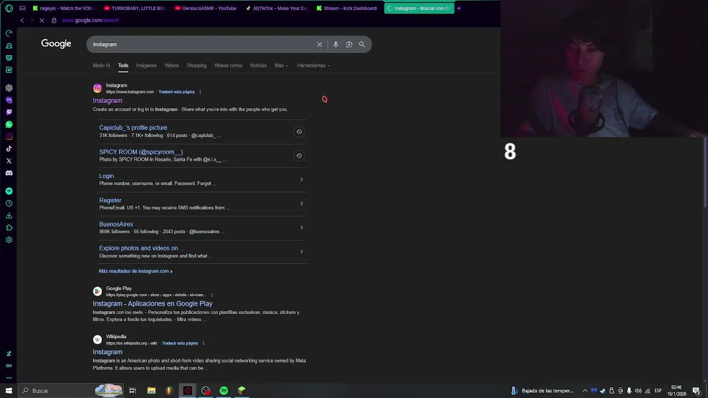Open Wikipedia Instagram article link
The width and height of the screenshot is (708, 398).
pos(107,352)
